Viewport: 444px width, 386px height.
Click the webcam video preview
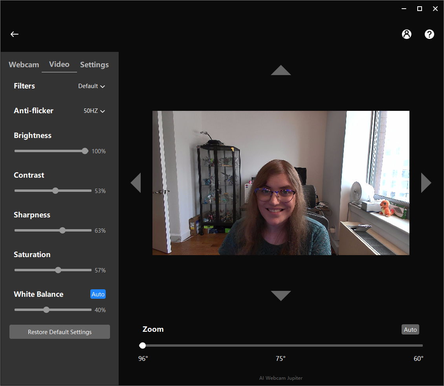pos(281,183)
